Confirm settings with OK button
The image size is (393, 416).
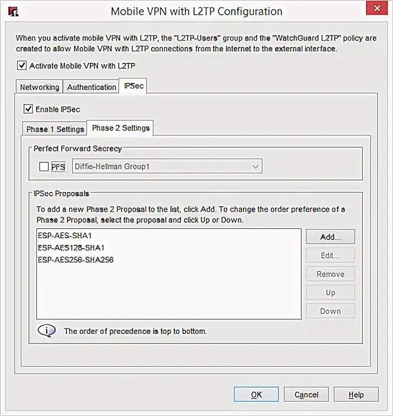[x=256, y=394]
